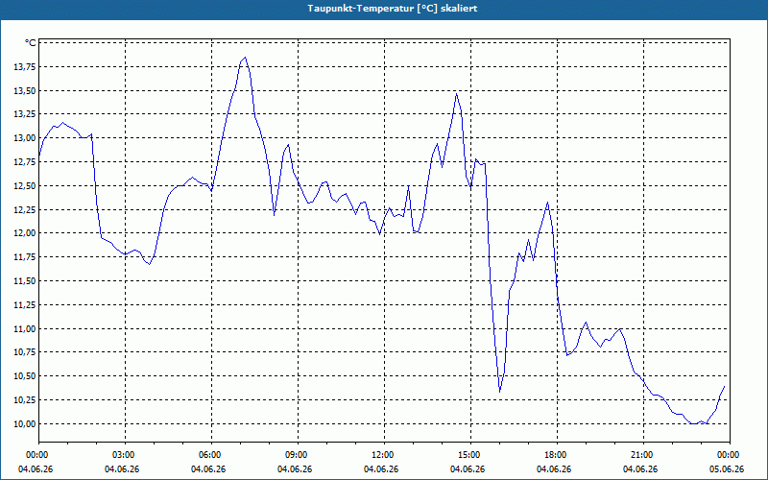Pick the 12,75 y-axis value
This screenshot has height=480, width=768.
coord(23,162)
